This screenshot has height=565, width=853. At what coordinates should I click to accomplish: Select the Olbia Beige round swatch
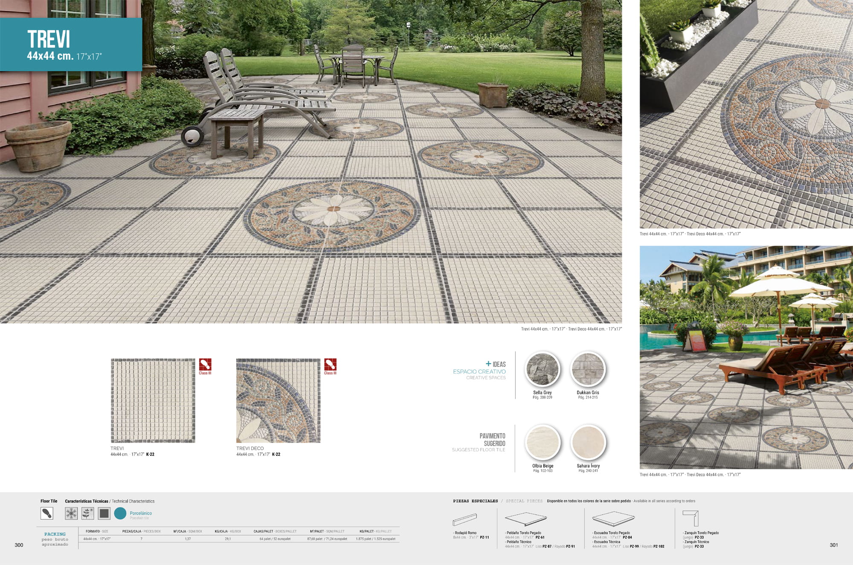pos(543,443)
